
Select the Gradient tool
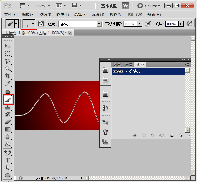coord(8,129)
